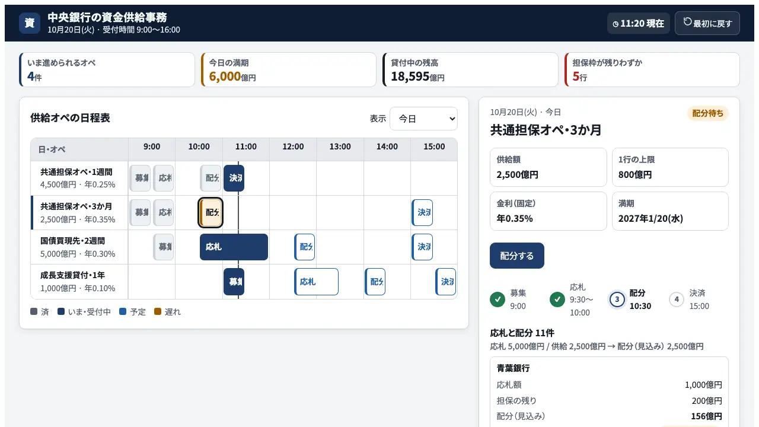This screenshot has width=759, height=427.
Task: Click 成長支援貸付 row 配分 block at 14:00
Action: (x=375, y=281)
